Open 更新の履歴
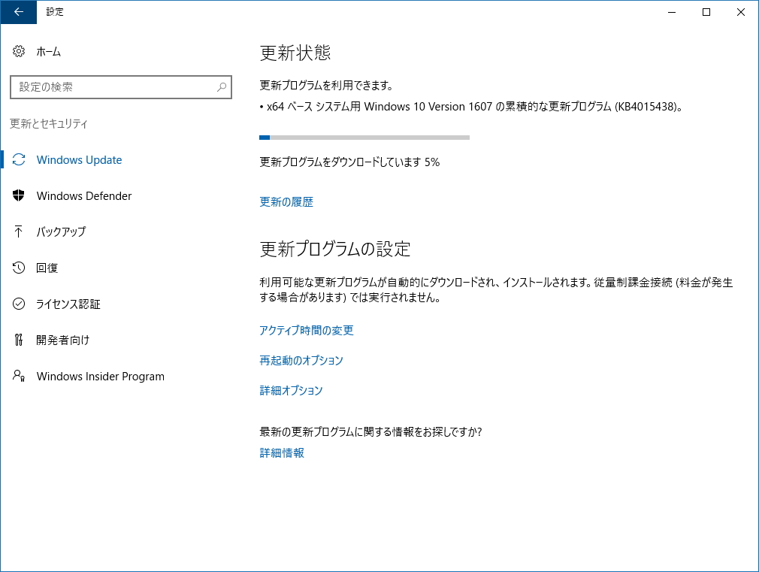The width and height of the screenshot is (759, 572). (x=286, y=201)
